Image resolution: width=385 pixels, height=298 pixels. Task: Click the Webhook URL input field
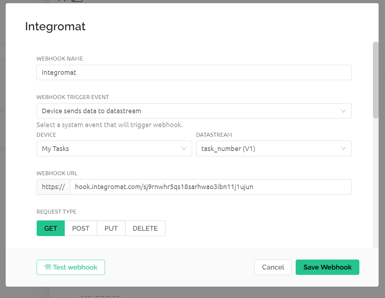pyautogui.click(x=210, y=187)
